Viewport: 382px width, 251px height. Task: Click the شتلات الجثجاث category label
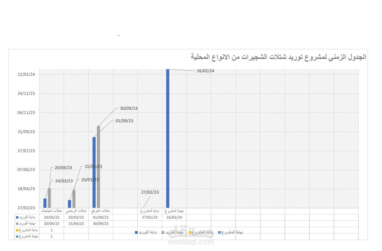52,211
